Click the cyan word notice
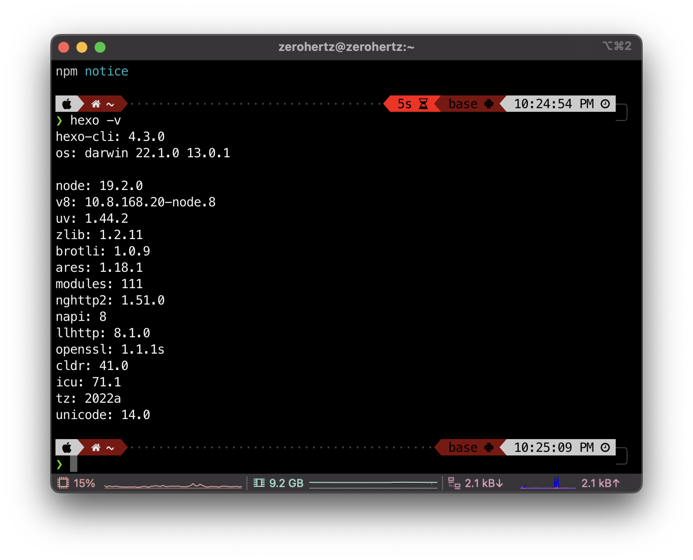Screen dimensions: 693x560 coord(106,71)
